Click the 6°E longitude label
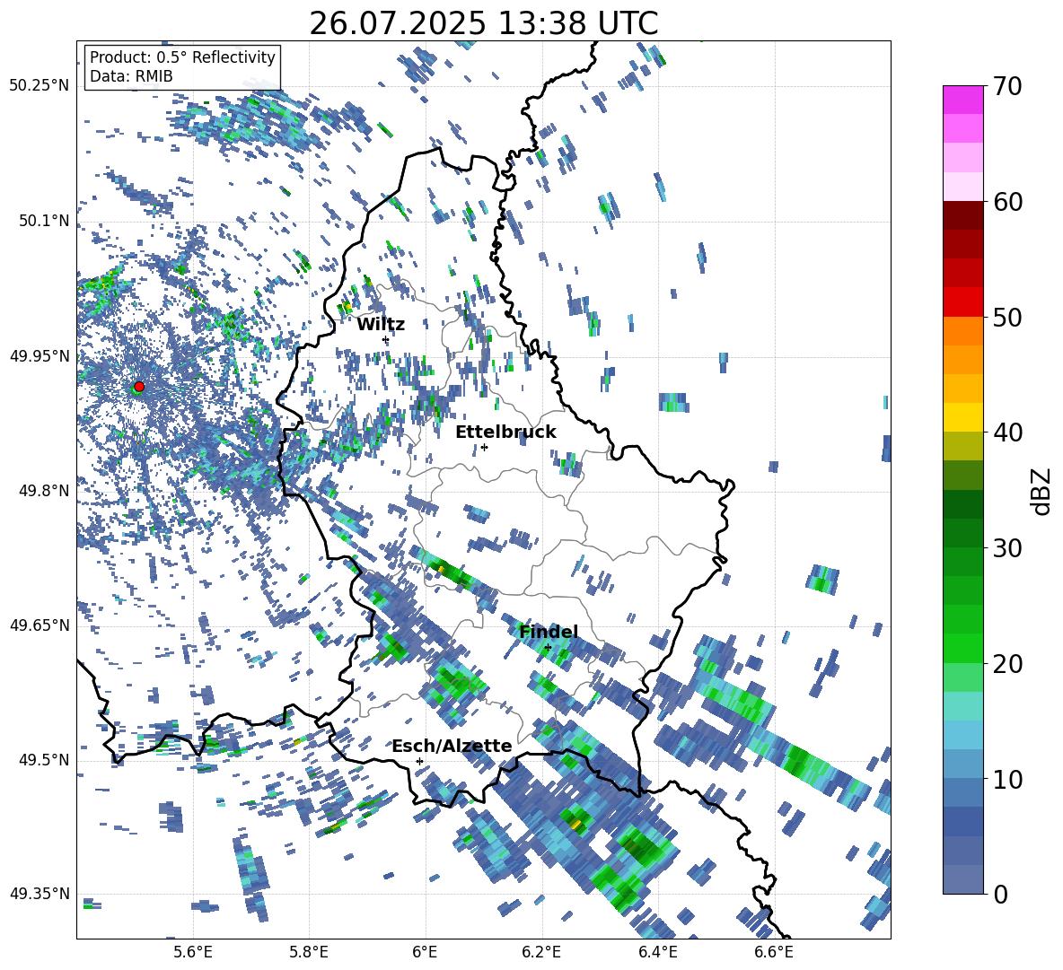 425,952
